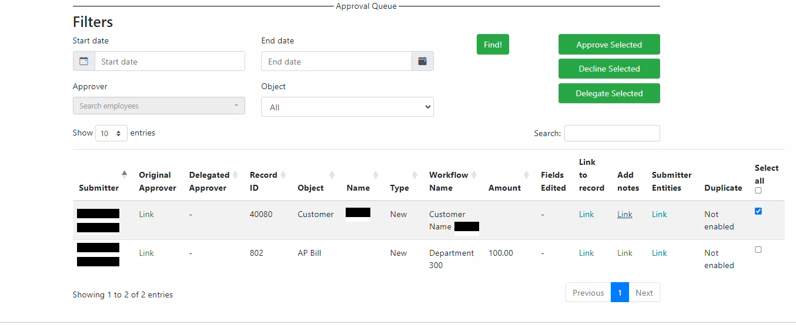Go to the Next page
The width and height of the screenshot is (796, 325).
[x=644, y=293]
